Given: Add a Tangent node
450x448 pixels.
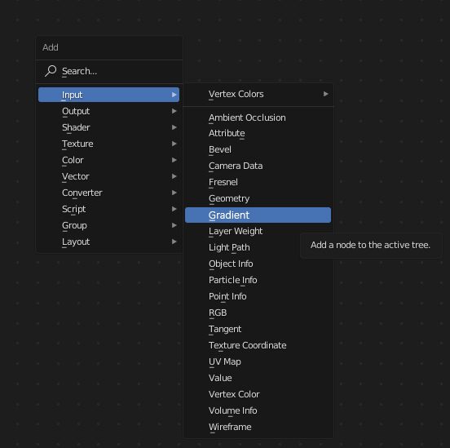Looking at the screenshot, I should click(258, 329).
